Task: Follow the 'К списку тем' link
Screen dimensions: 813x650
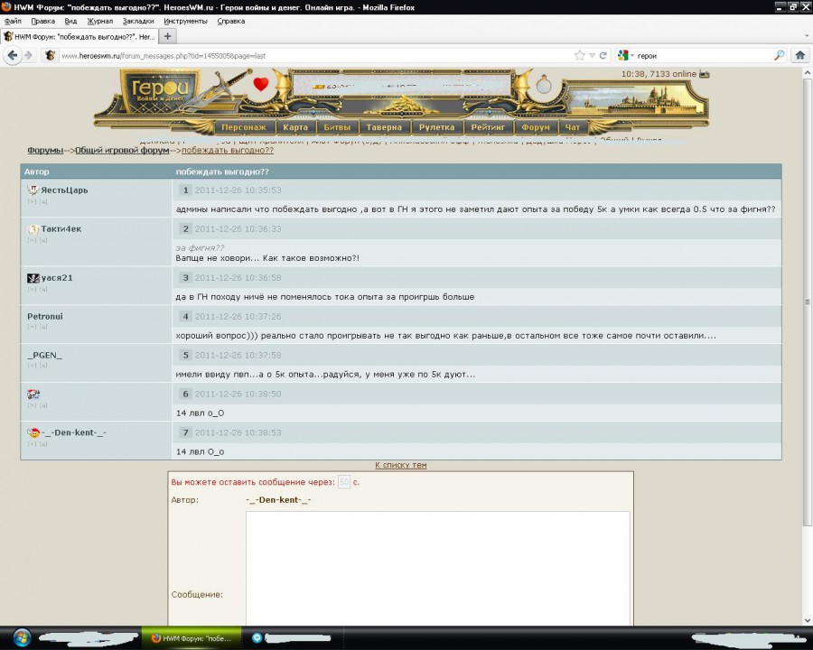Action: [x=401, y=465]
